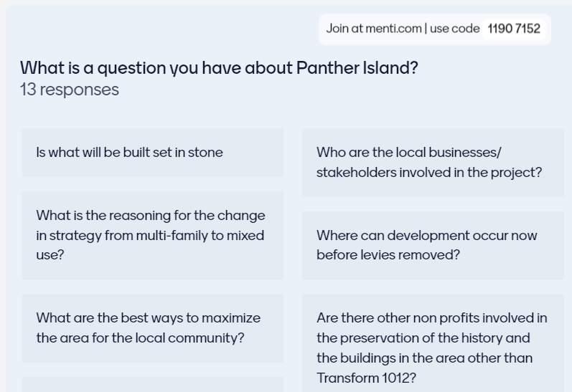Click the "Join at menti.com" banner
The height and width of the screenshot is (392, 572).
tap(434, 29)
